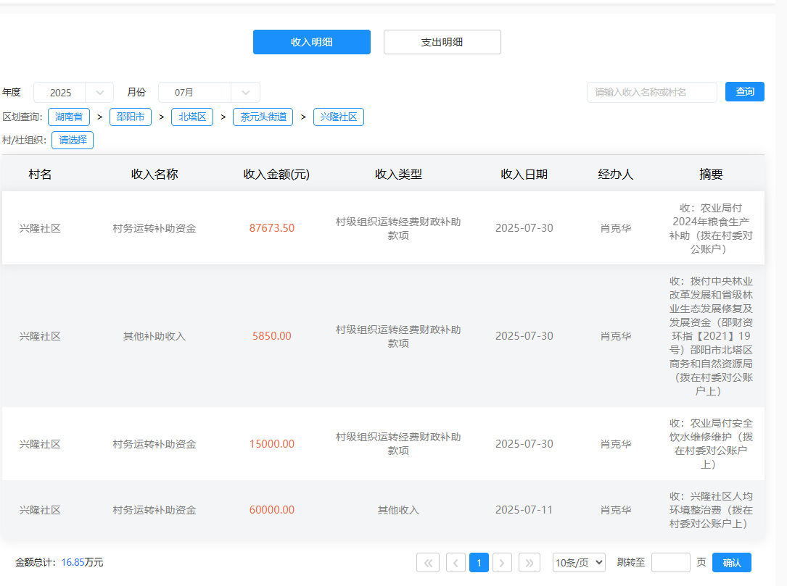Focus the income name search field
Screen dimensions: 787x586
(x=651, y=92)
